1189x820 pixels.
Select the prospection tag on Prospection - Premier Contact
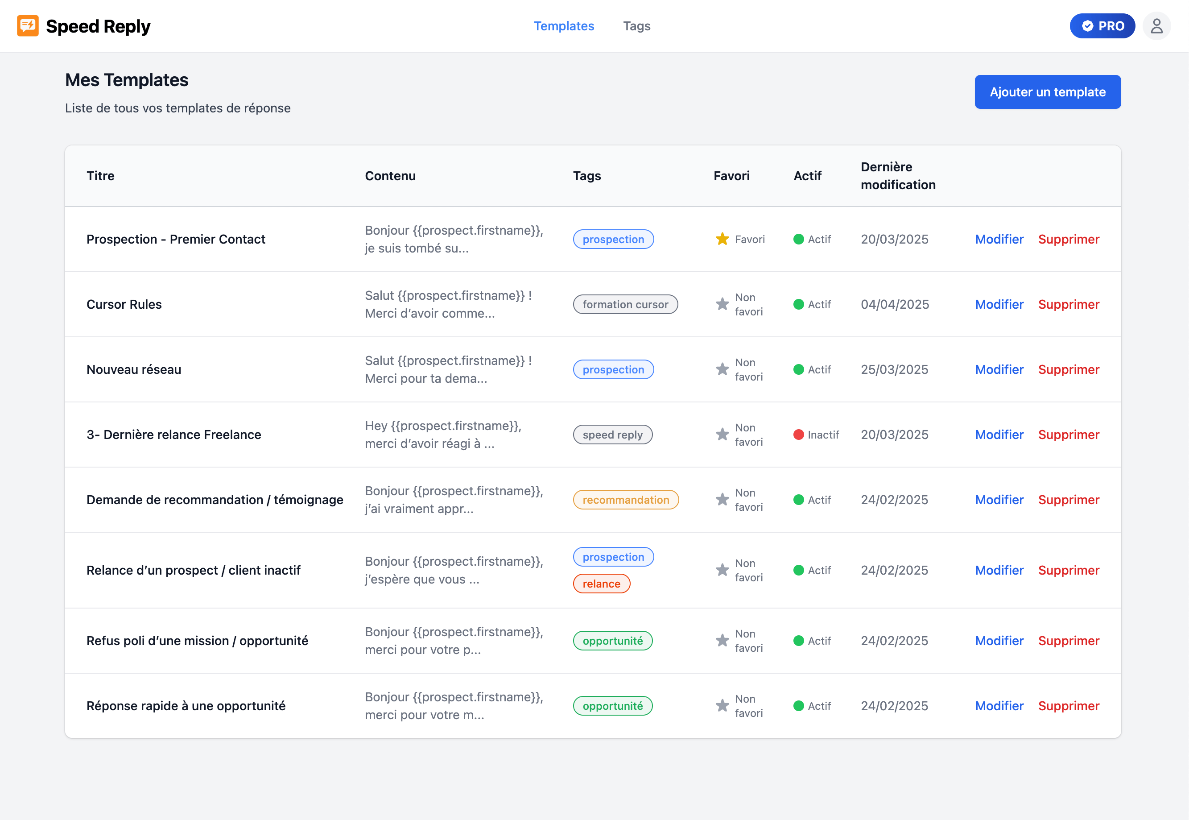click(x=613, y=239)
